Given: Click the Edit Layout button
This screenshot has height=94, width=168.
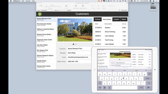Looking at the screenshot, I should tap(124, 10).
